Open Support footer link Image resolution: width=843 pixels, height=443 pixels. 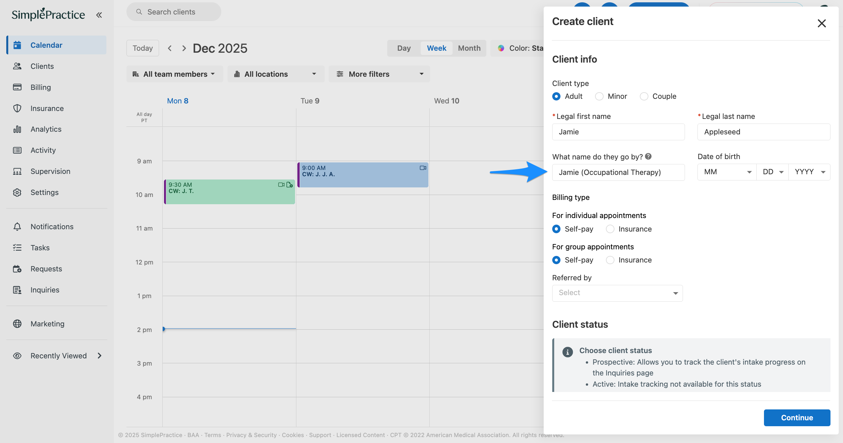[x=320, y=435]
